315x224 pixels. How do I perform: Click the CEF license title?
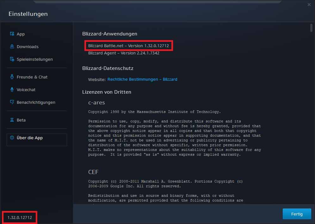(x=93, y=172)
